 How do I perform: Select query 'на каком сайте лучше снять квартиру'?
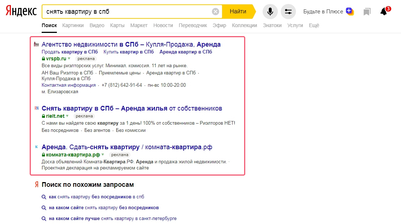113,219
